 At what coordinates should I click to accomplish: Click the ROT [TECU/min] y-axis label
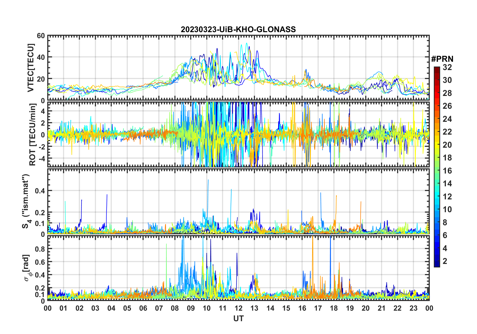point(32,134)
